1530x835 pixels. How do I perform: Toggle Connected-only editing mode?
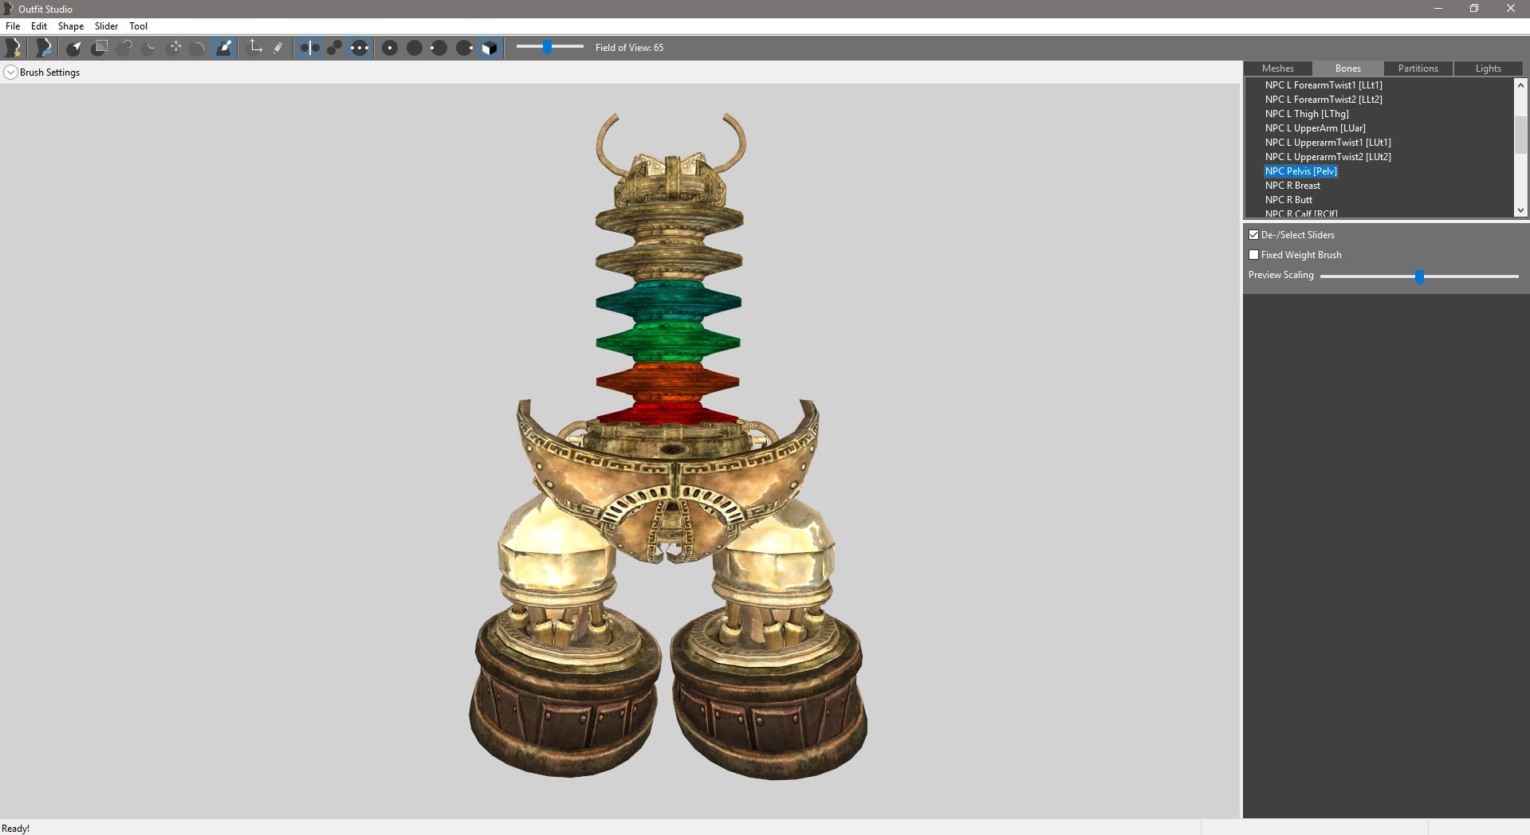pos(334,48)
